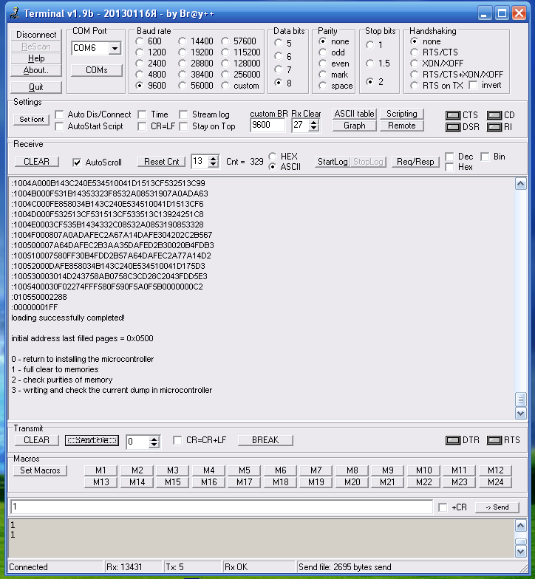The height and width of the screenshot is (579, 535).
Task: Tick the +CR checkbox
Action: point(443,507)
